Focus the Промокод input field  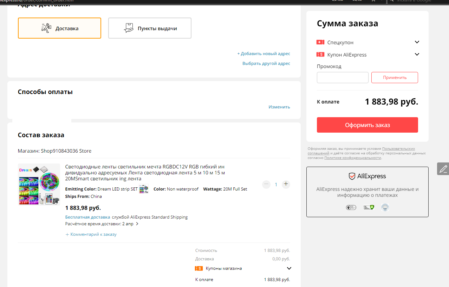click(343, 78)
